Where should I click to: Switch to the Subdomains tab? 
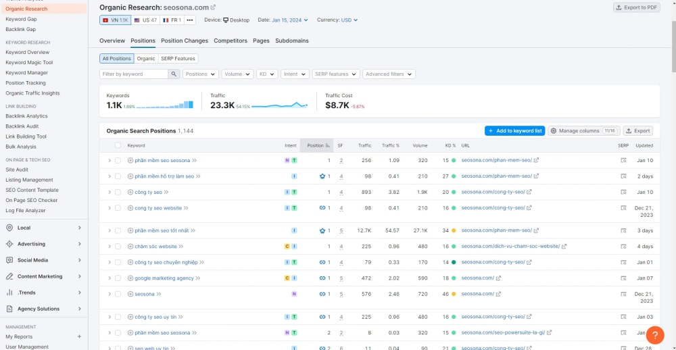point(292,41)
